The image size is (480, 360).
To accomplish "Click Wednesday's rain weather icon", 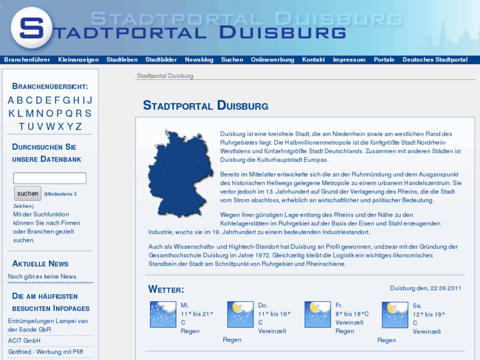I will tap(163, 314).
